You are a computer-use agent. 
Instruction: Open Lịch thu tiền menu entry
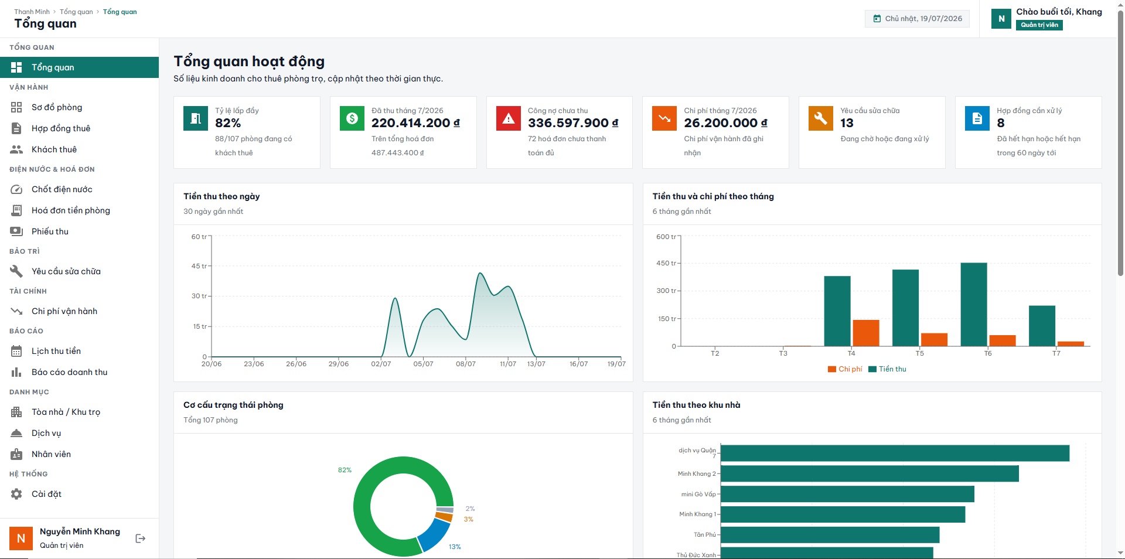79,351
